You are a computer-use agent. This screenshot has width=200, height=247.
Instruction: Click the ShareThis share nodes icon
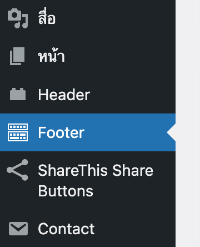coord(17,170)
